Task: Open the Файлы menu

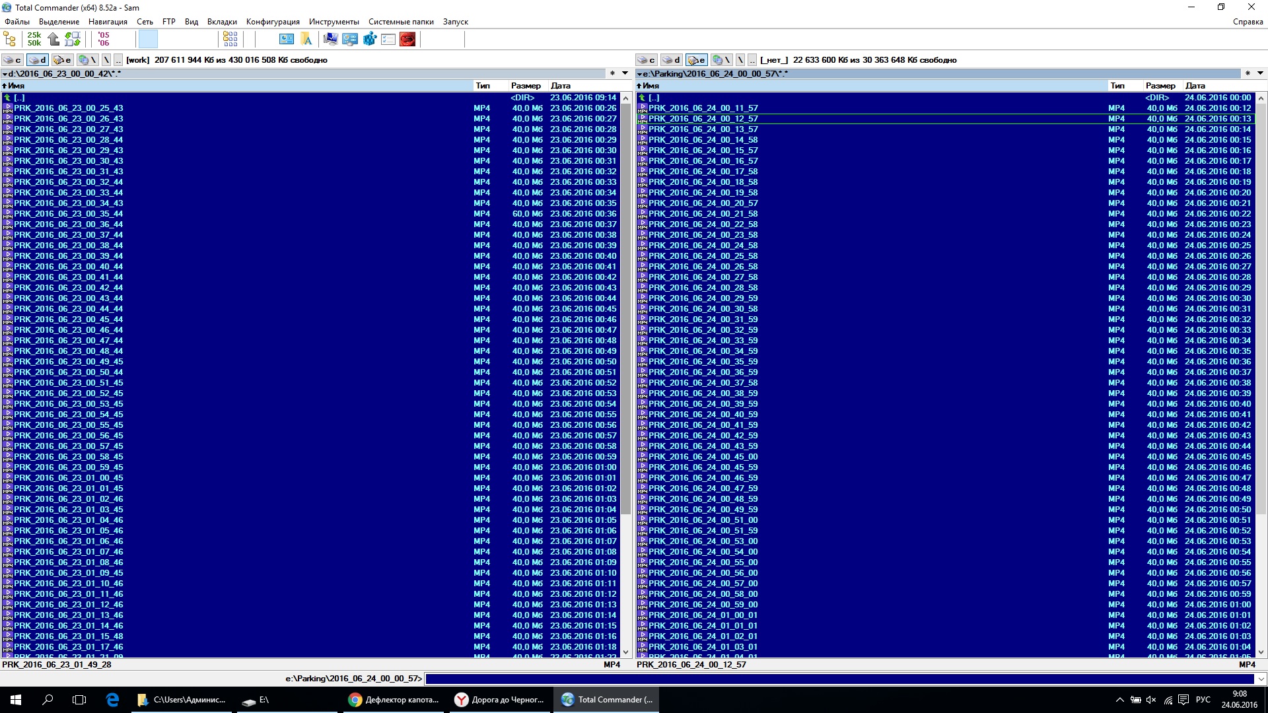Action: coord(16,21)
